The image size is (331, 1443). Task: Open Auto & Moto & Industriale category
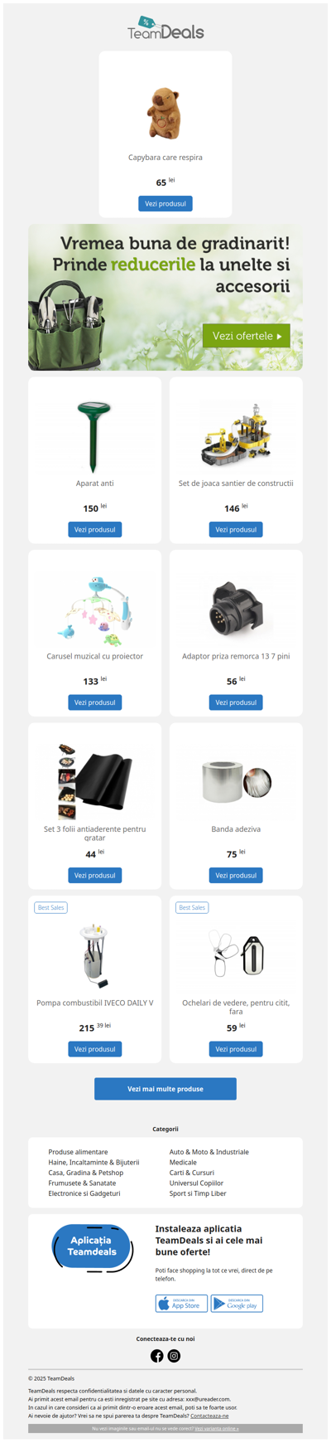[209, 1152]
